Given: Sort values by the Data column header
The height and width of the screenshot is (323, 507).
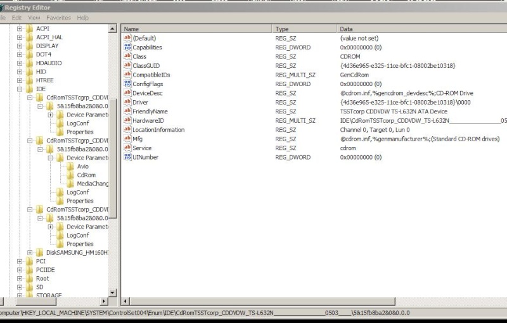Looking at the screenshot, I should click(421, 28).
